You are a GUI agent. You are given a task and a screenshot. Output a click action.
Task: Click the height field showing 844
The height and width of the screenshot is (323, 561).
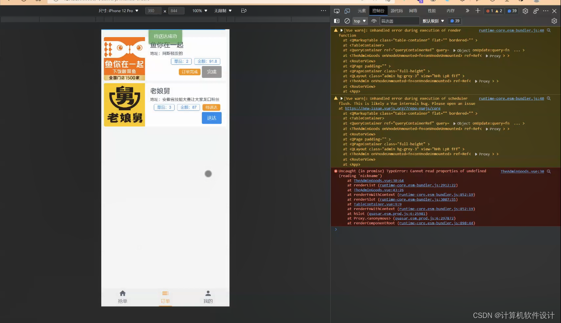pos(176,11)
